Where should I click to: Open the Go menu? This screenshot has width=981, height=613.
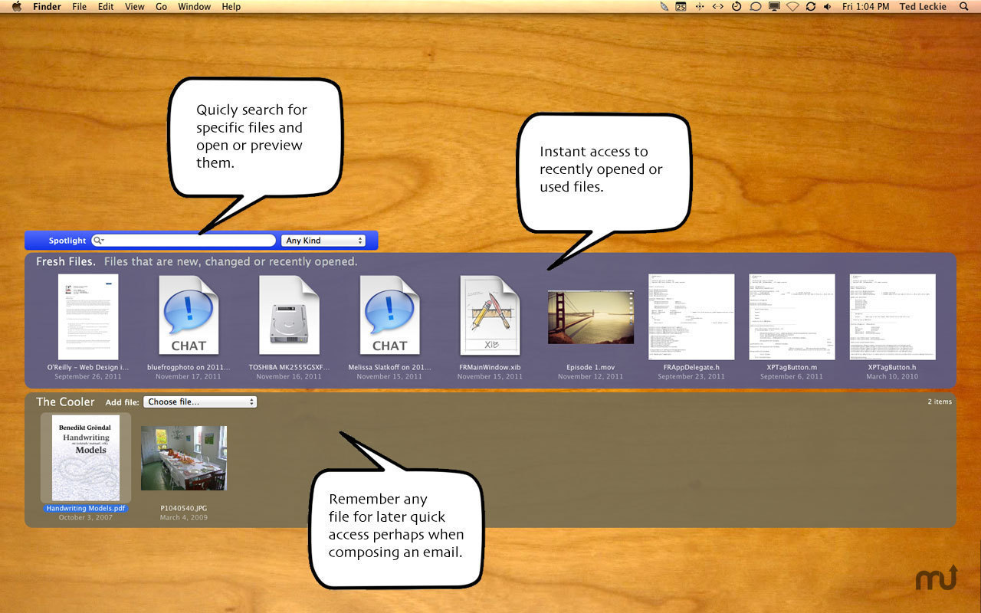(x=161, y=7)
